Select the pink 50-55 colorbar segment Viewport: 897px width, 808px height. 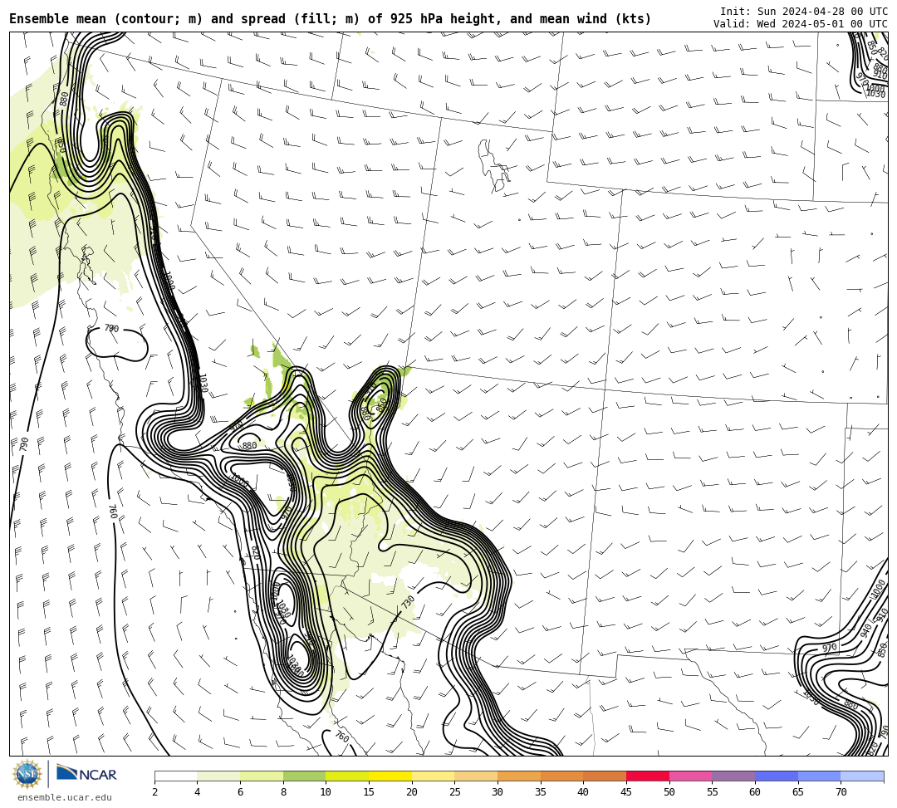pyautogui.click(x=690, y=776)
